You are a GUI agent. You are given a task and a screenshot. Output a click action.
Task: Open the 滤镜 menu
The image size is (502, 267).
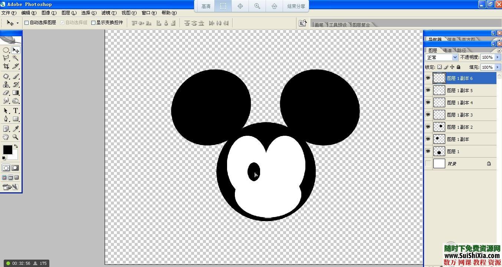pos(109,13)
